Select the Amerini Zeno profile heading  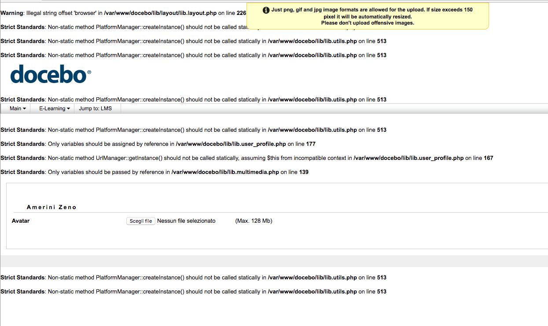point(51,207)
